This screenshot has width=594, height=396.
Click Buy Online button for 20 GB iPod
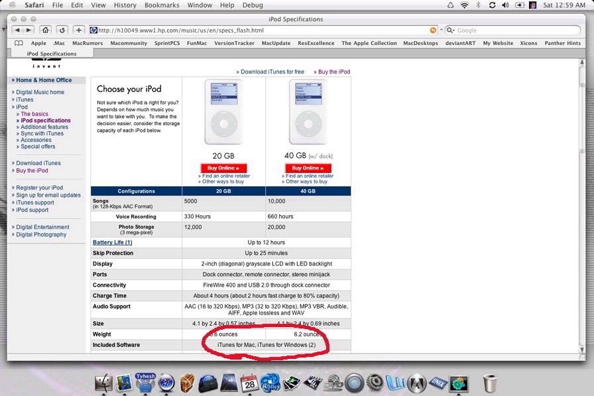click(x=223, y=168)
